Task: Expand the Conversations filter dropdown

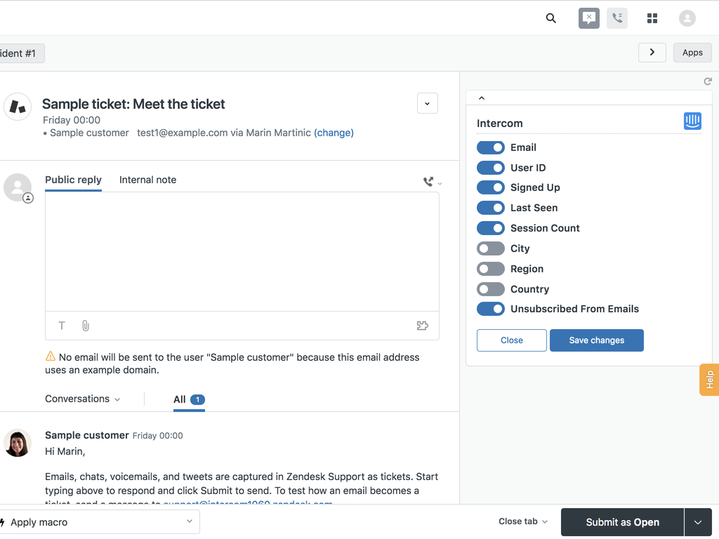Action: [x=82, y=399]
